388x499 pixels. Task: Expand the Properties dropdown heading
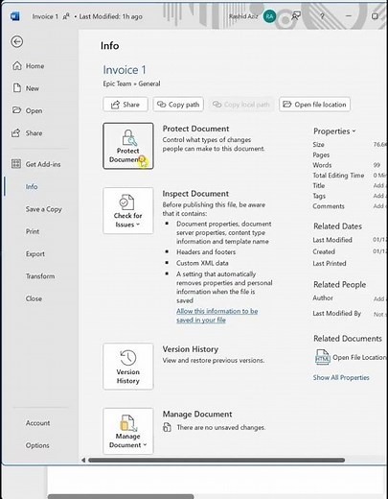pos(334,131)
